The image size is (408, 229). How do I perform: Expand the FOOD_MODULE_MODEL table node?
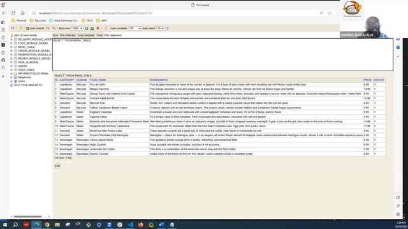click(11, 43)
